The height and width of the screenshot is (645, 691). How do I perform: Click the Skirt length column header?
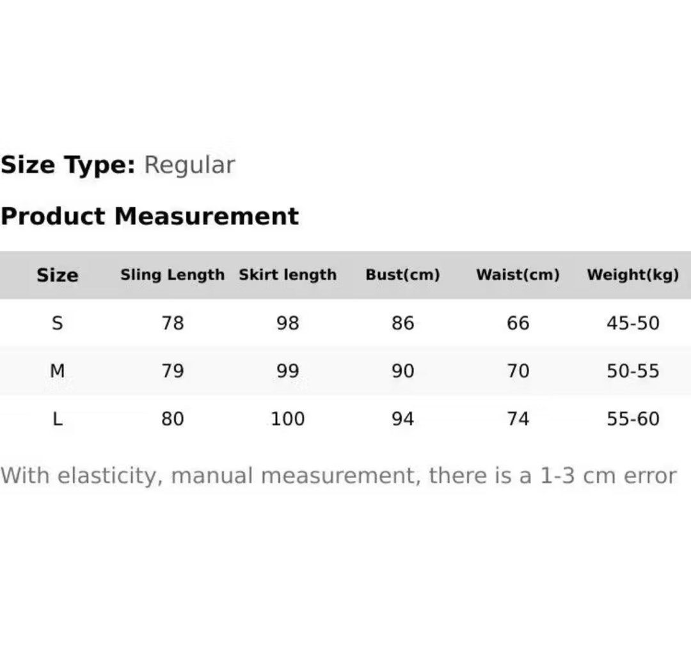pyautogui.click(x=288, y=275)
